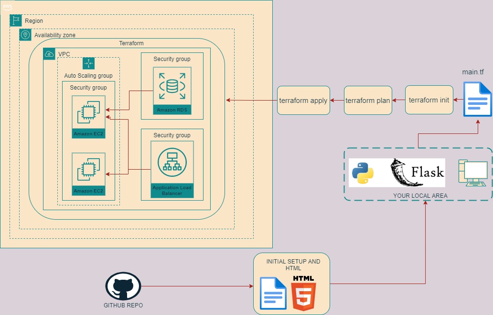Click the desktop computer icon
493x315 pixels.
pos(473,173)
